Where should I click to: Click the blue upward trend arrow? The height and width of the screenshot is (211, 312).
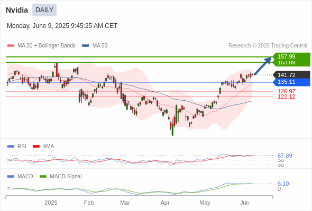coord(263,66)
